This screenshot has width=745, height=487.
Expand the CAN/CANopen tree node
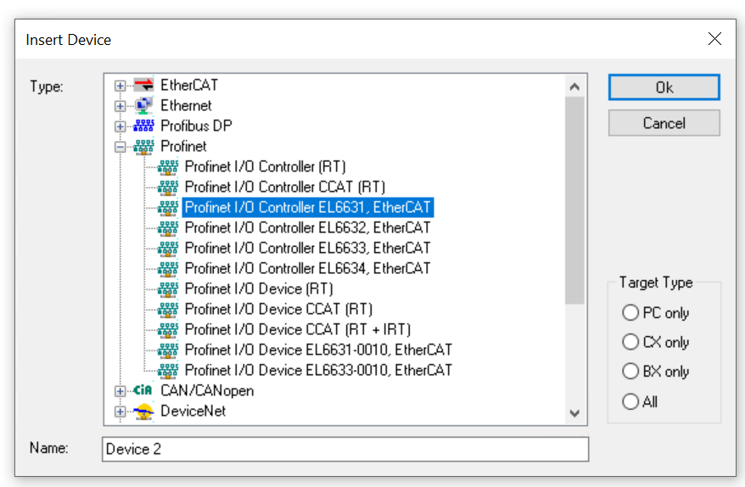(120, 391)
